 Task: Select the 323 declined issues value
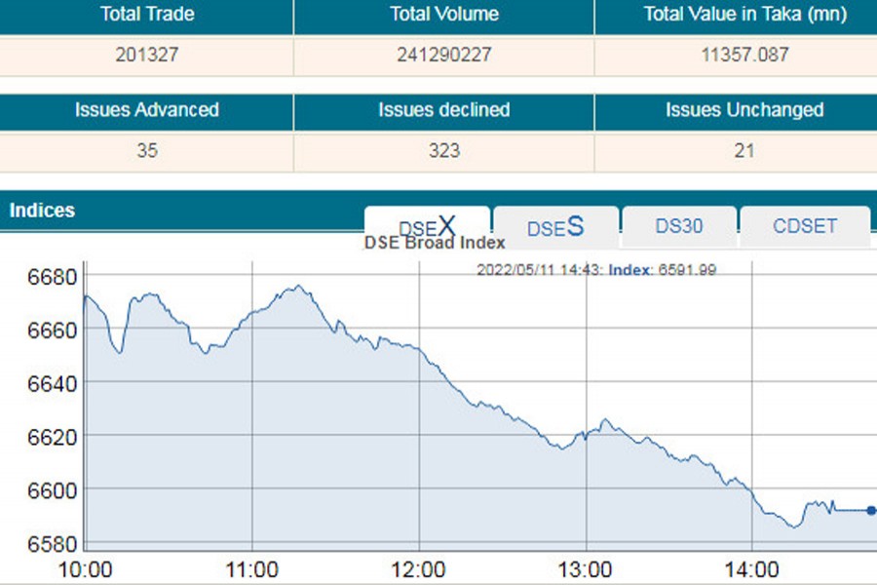click(x=443, y=150)
